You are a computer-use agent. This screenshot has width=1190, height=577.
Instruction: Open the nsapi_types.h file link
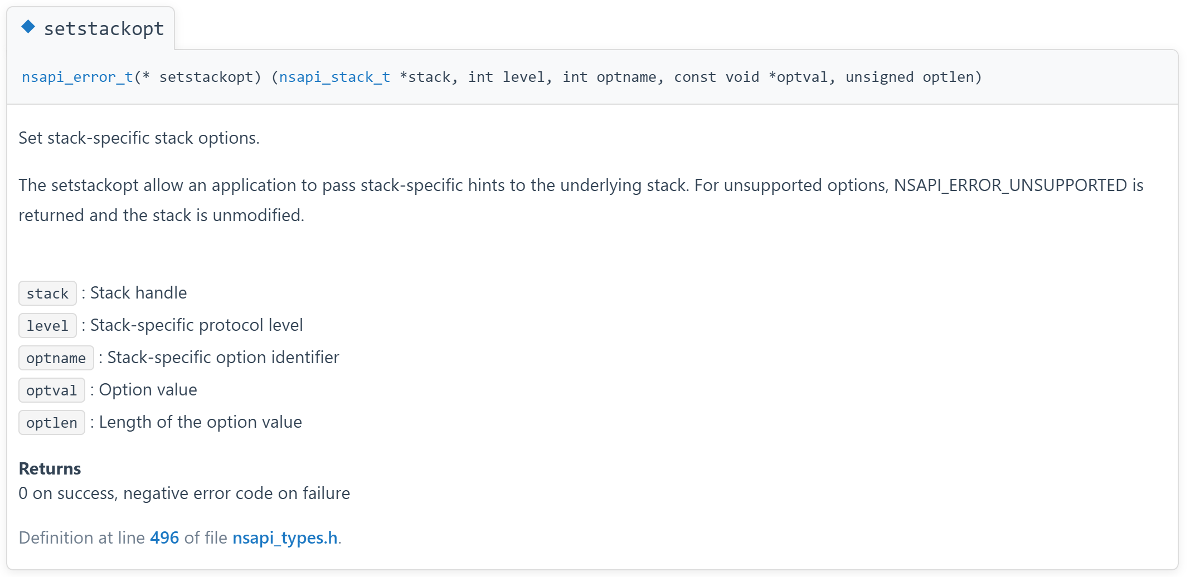point(285,537)
